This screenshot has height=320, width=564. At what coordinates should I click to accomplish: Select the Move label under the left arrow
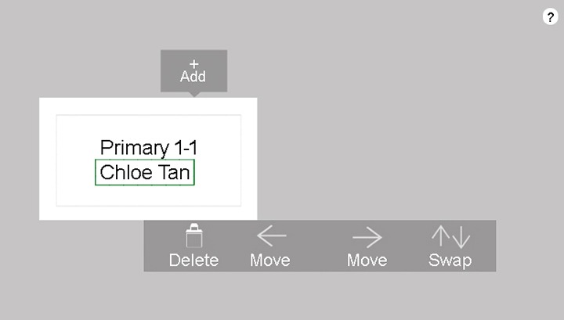coord(270,261)
